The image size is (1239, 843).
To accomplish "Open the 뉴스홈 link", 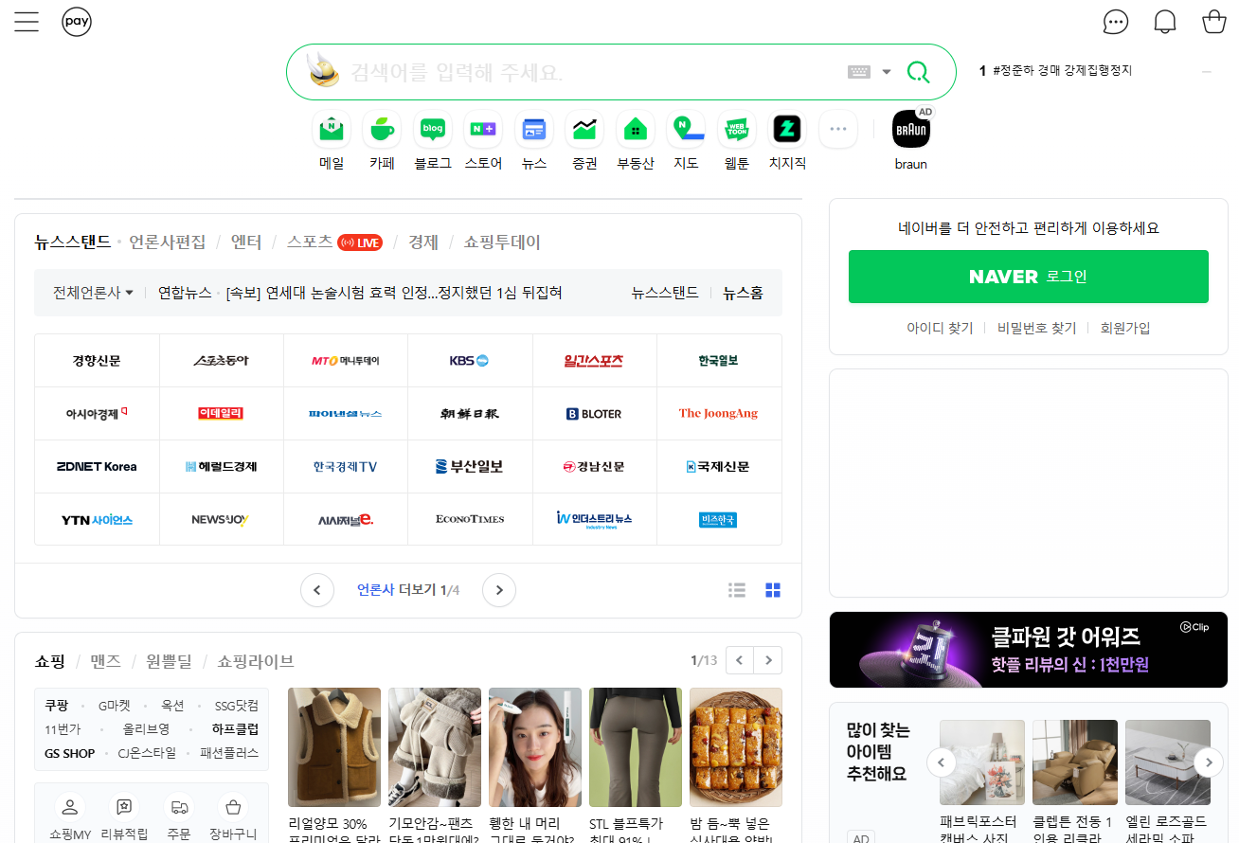I will pyautogui.click(x=743, y=293).
